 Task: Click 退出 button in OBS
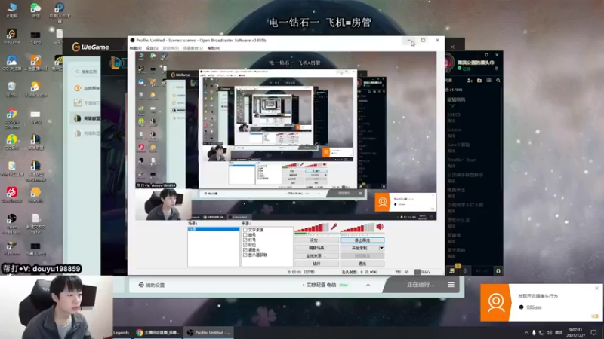pyautogui.click(x=362, y=264)
